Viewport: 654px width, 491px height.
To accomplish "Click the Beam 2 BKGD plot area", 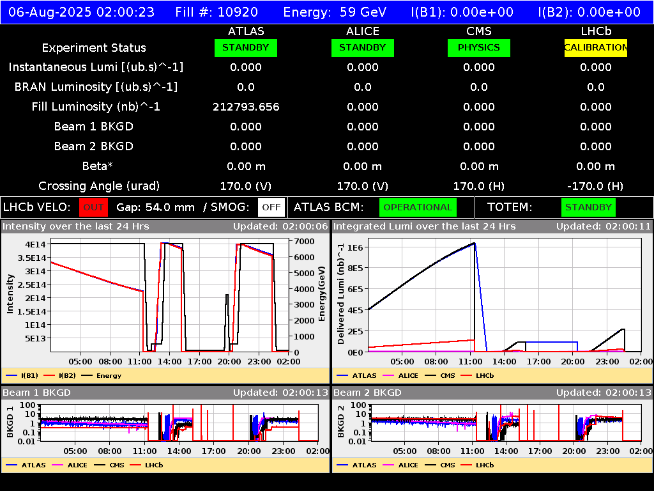I will click(506, 423).
